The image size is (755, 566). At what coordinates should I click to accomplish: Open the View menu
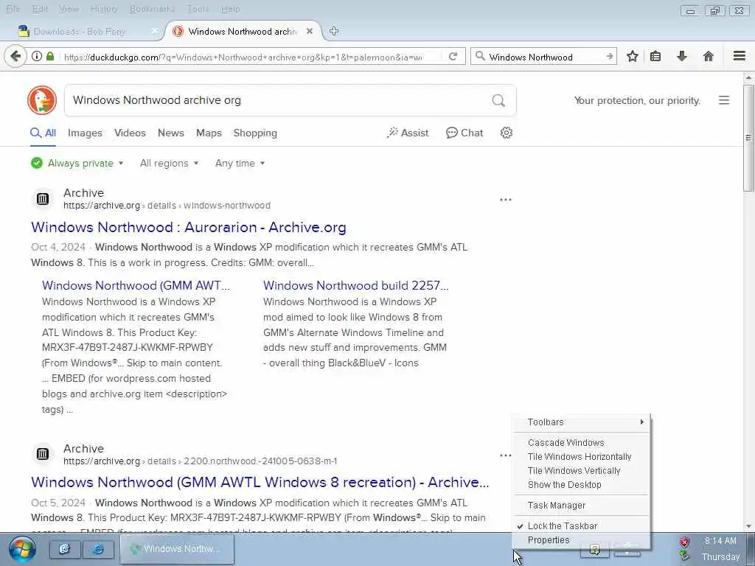pos(69,9)
